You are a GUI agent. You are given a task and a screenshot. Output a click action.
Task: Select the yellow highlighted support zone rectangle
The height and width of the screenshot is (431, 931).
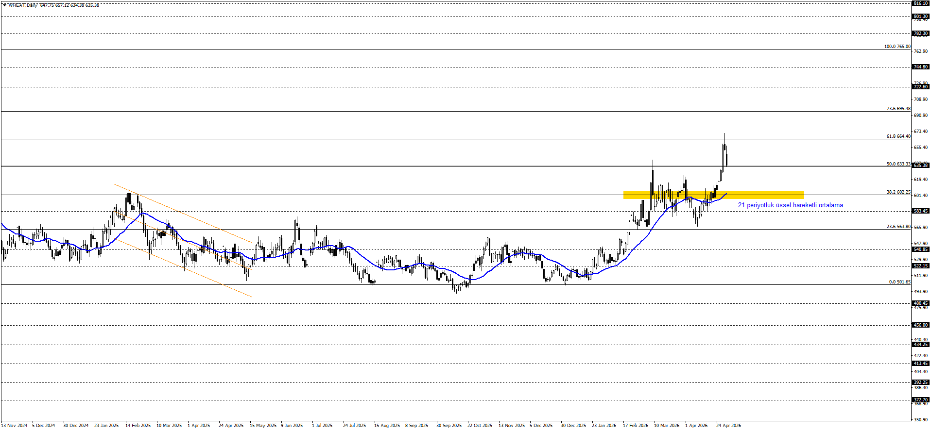pos(713,195)
